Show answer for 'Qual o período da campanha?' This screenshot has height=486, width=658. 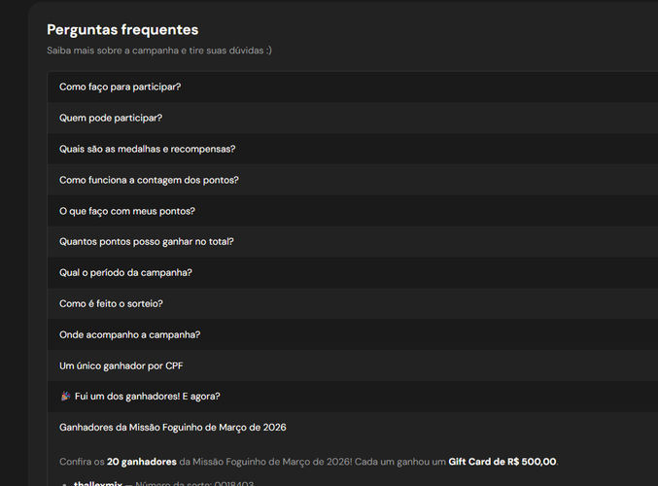353,273
